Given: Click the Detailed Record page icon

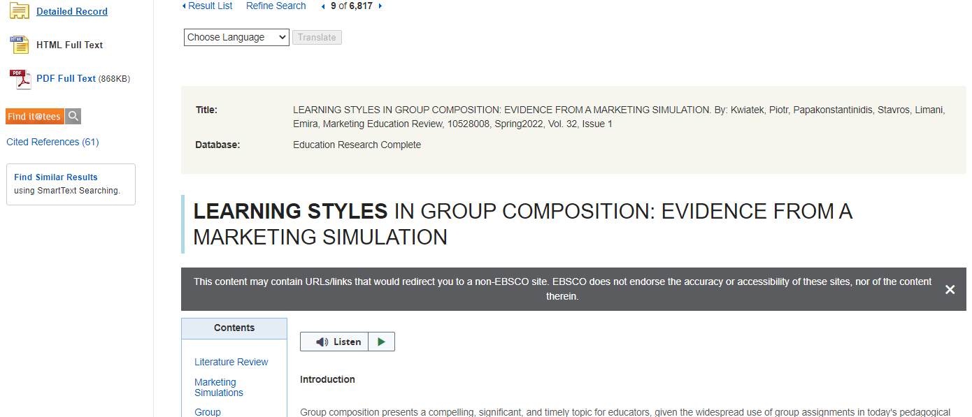Looking at the screenshot, I should [x=19, y=11].
